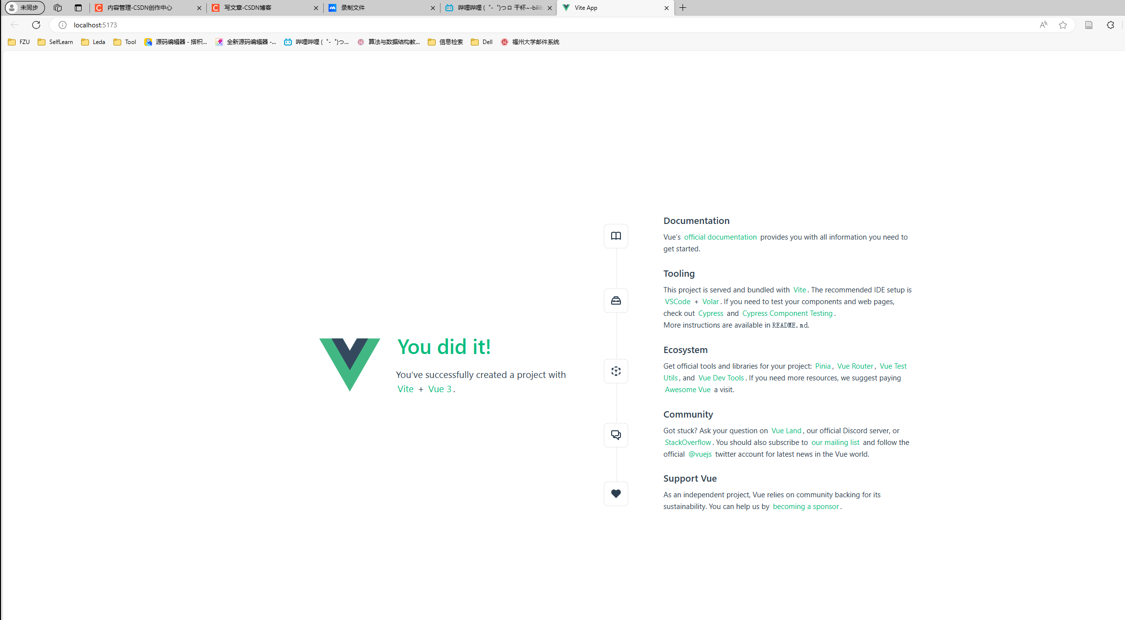The image size is (1125, 620).
Task: Open 福州大学邮件系统 bookmark
Action: pyautogui.click(x=530, y=42)
